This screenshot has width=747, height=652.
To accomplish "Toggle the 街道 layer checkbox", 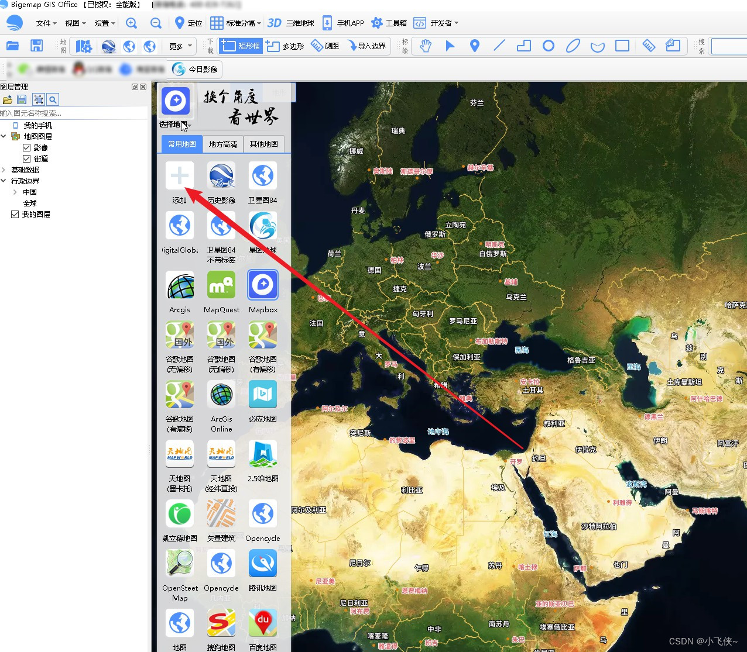I will 26,158.
